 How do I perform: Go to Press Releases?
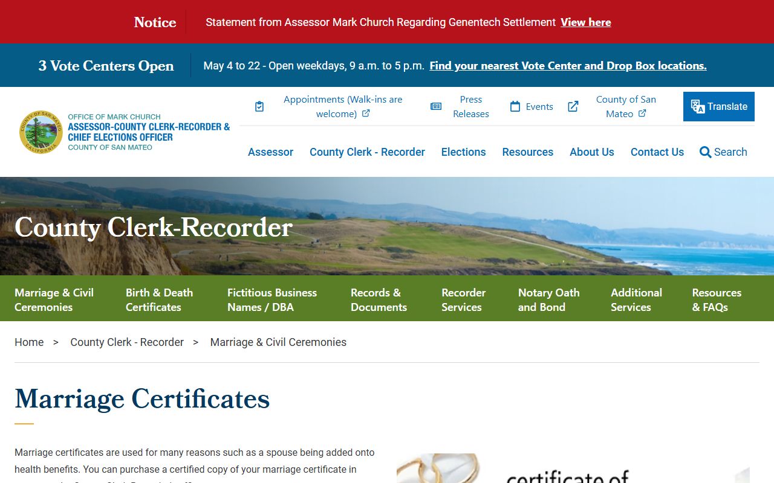point(470,106)
